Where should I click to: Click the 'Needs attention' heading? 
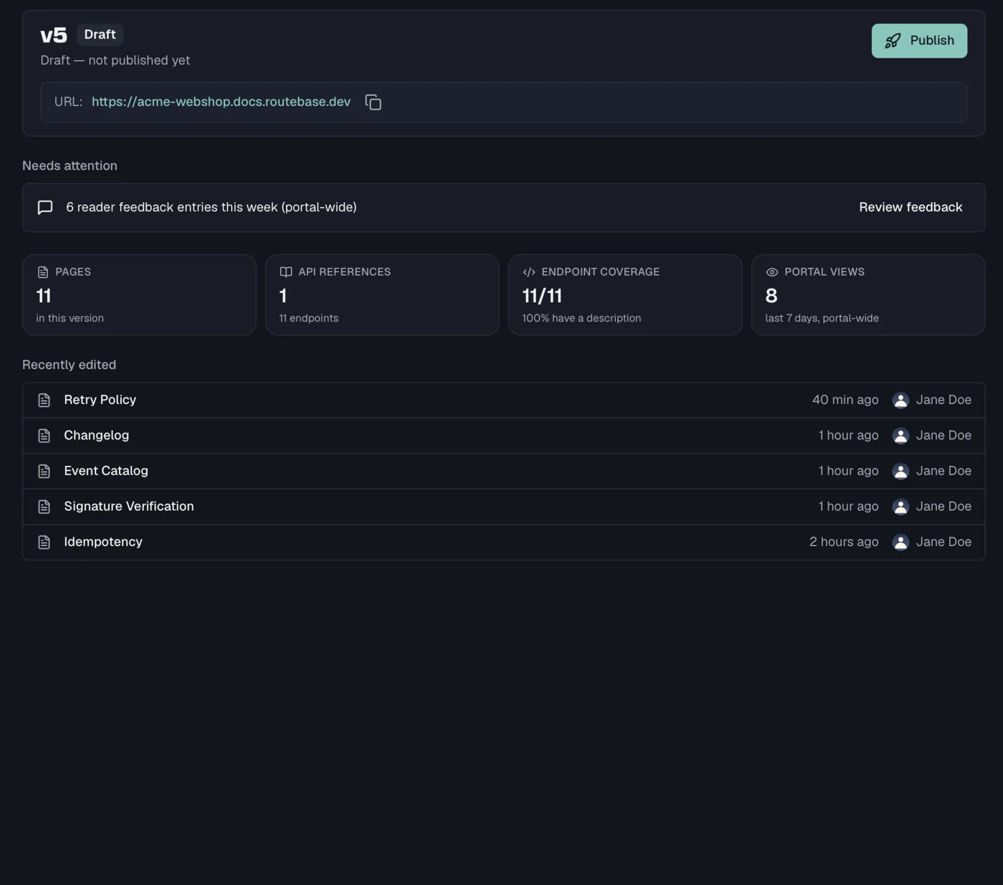(x=70, y=166)
